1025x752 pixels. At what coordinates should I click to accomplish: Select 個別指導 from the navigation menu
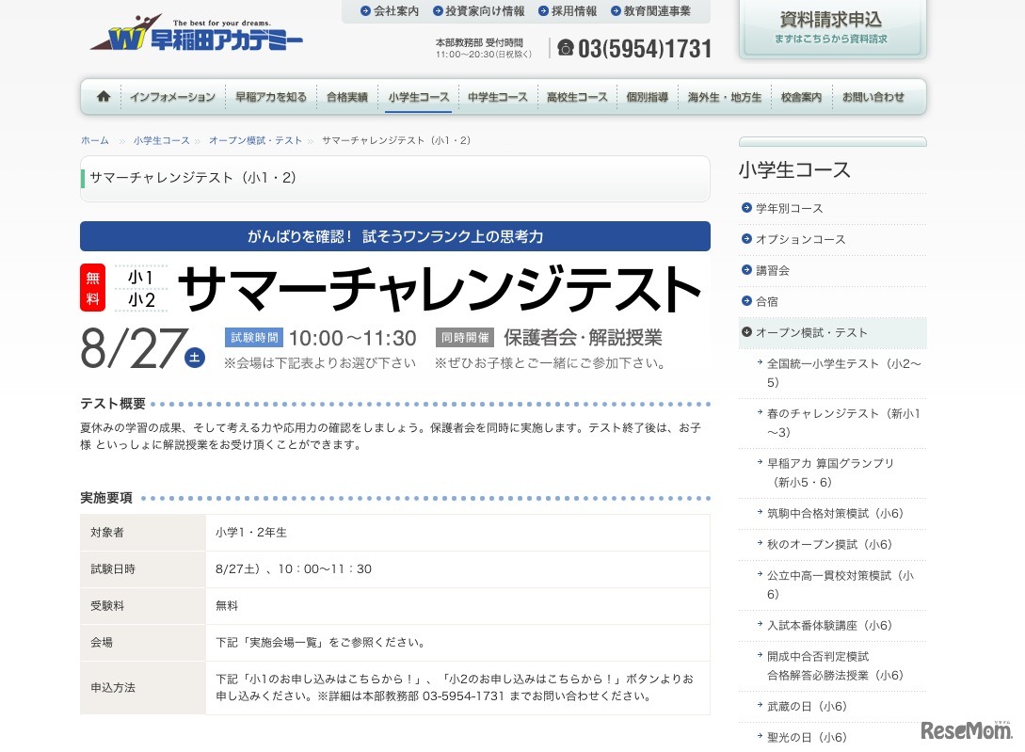[647, 96]
